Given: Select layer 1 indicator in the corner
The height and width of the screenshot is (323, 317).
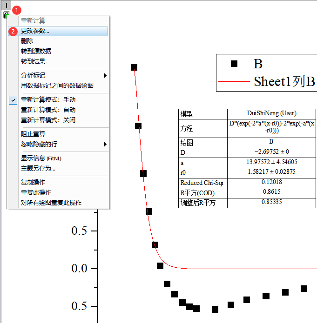Looking at the screenshot, I should point(6,5).
